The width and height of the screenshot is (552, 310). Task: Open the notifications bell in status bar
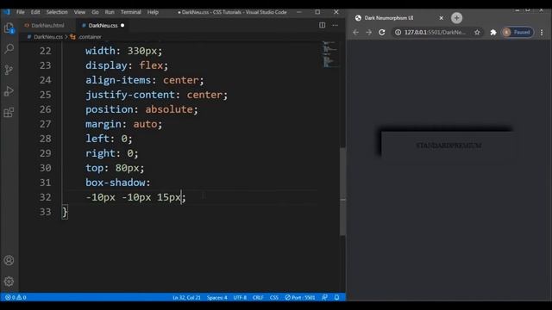tap(336, 297)
